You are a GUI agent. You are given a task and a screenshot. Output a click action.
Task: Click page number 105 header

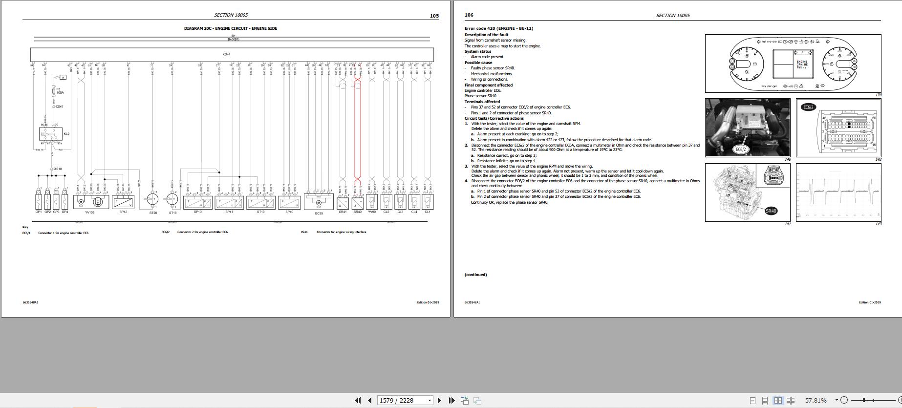[x=434, y=16]
